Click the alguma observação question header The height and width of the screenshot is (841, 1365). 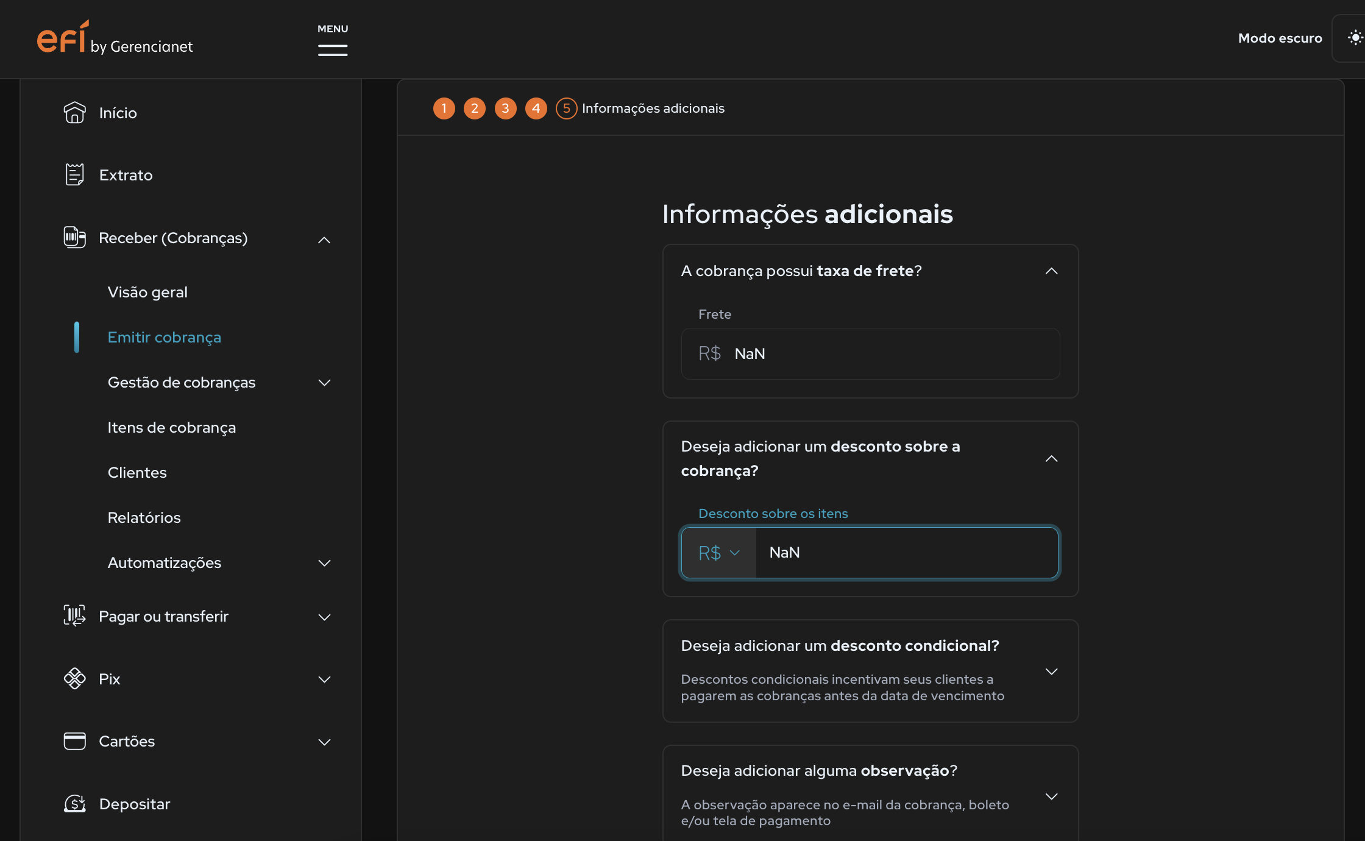[x=819, y=771]
